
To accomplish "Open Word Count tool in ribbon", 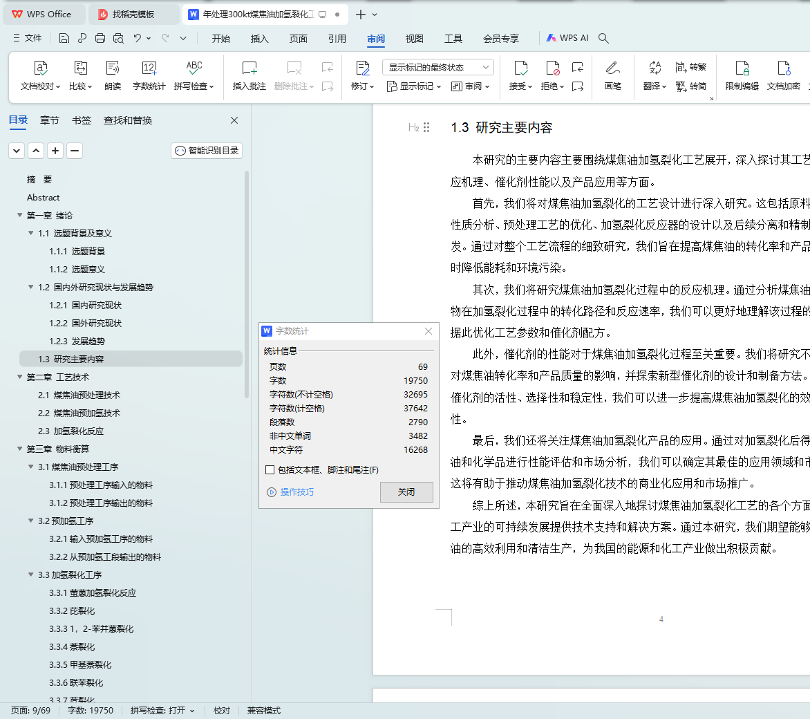I will pos(149,75).
